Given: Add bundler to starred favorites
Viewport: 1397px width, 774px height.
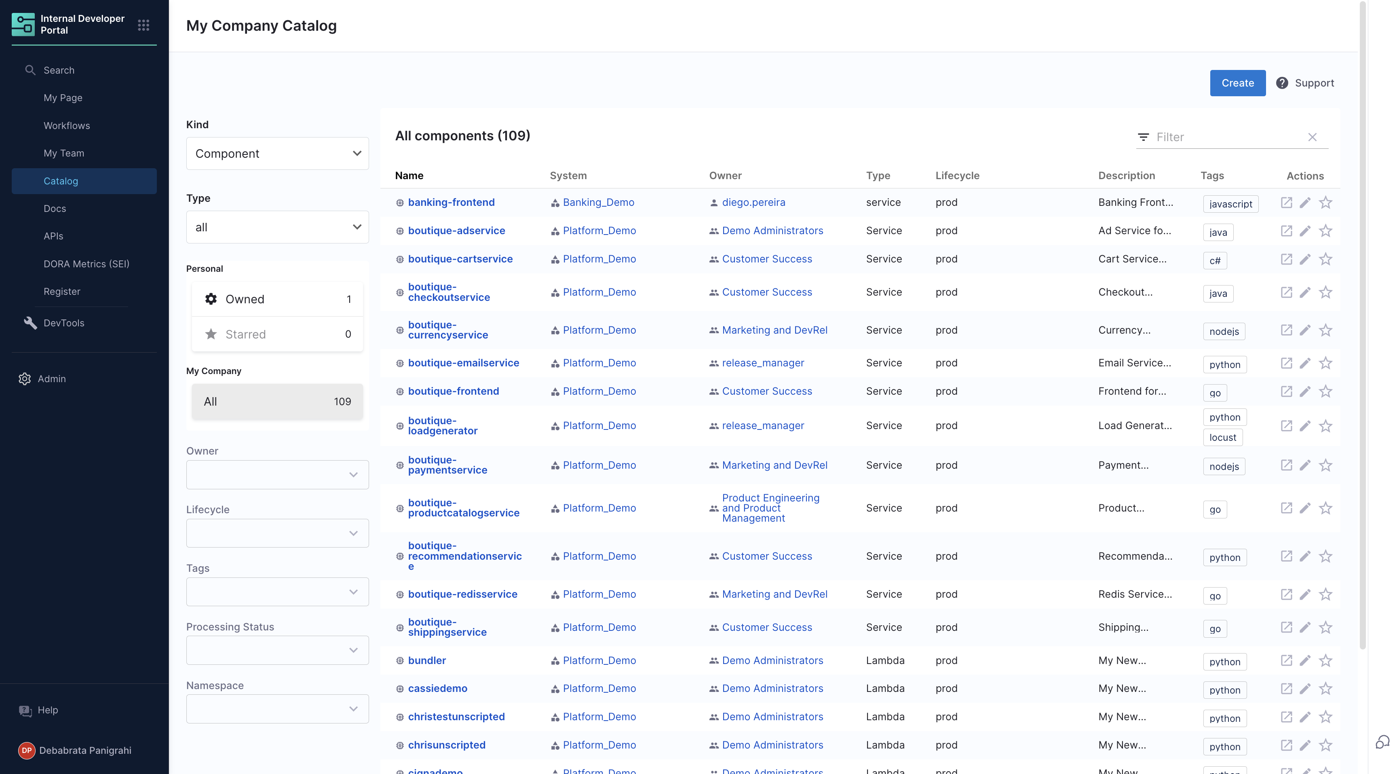Looking at the screenshot, I should pos(1325,661).
